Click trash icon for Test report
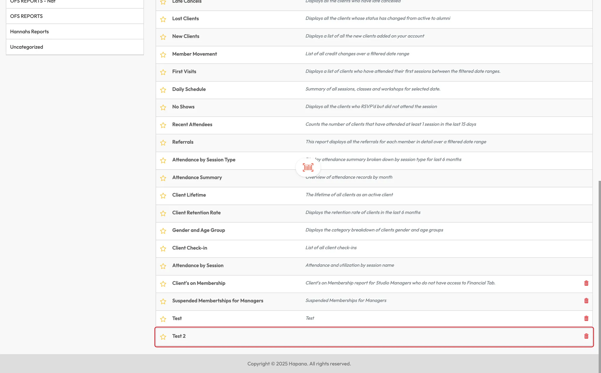Viewport: 601px width, 373px height. pyautogui.click(x=586, y=319)
